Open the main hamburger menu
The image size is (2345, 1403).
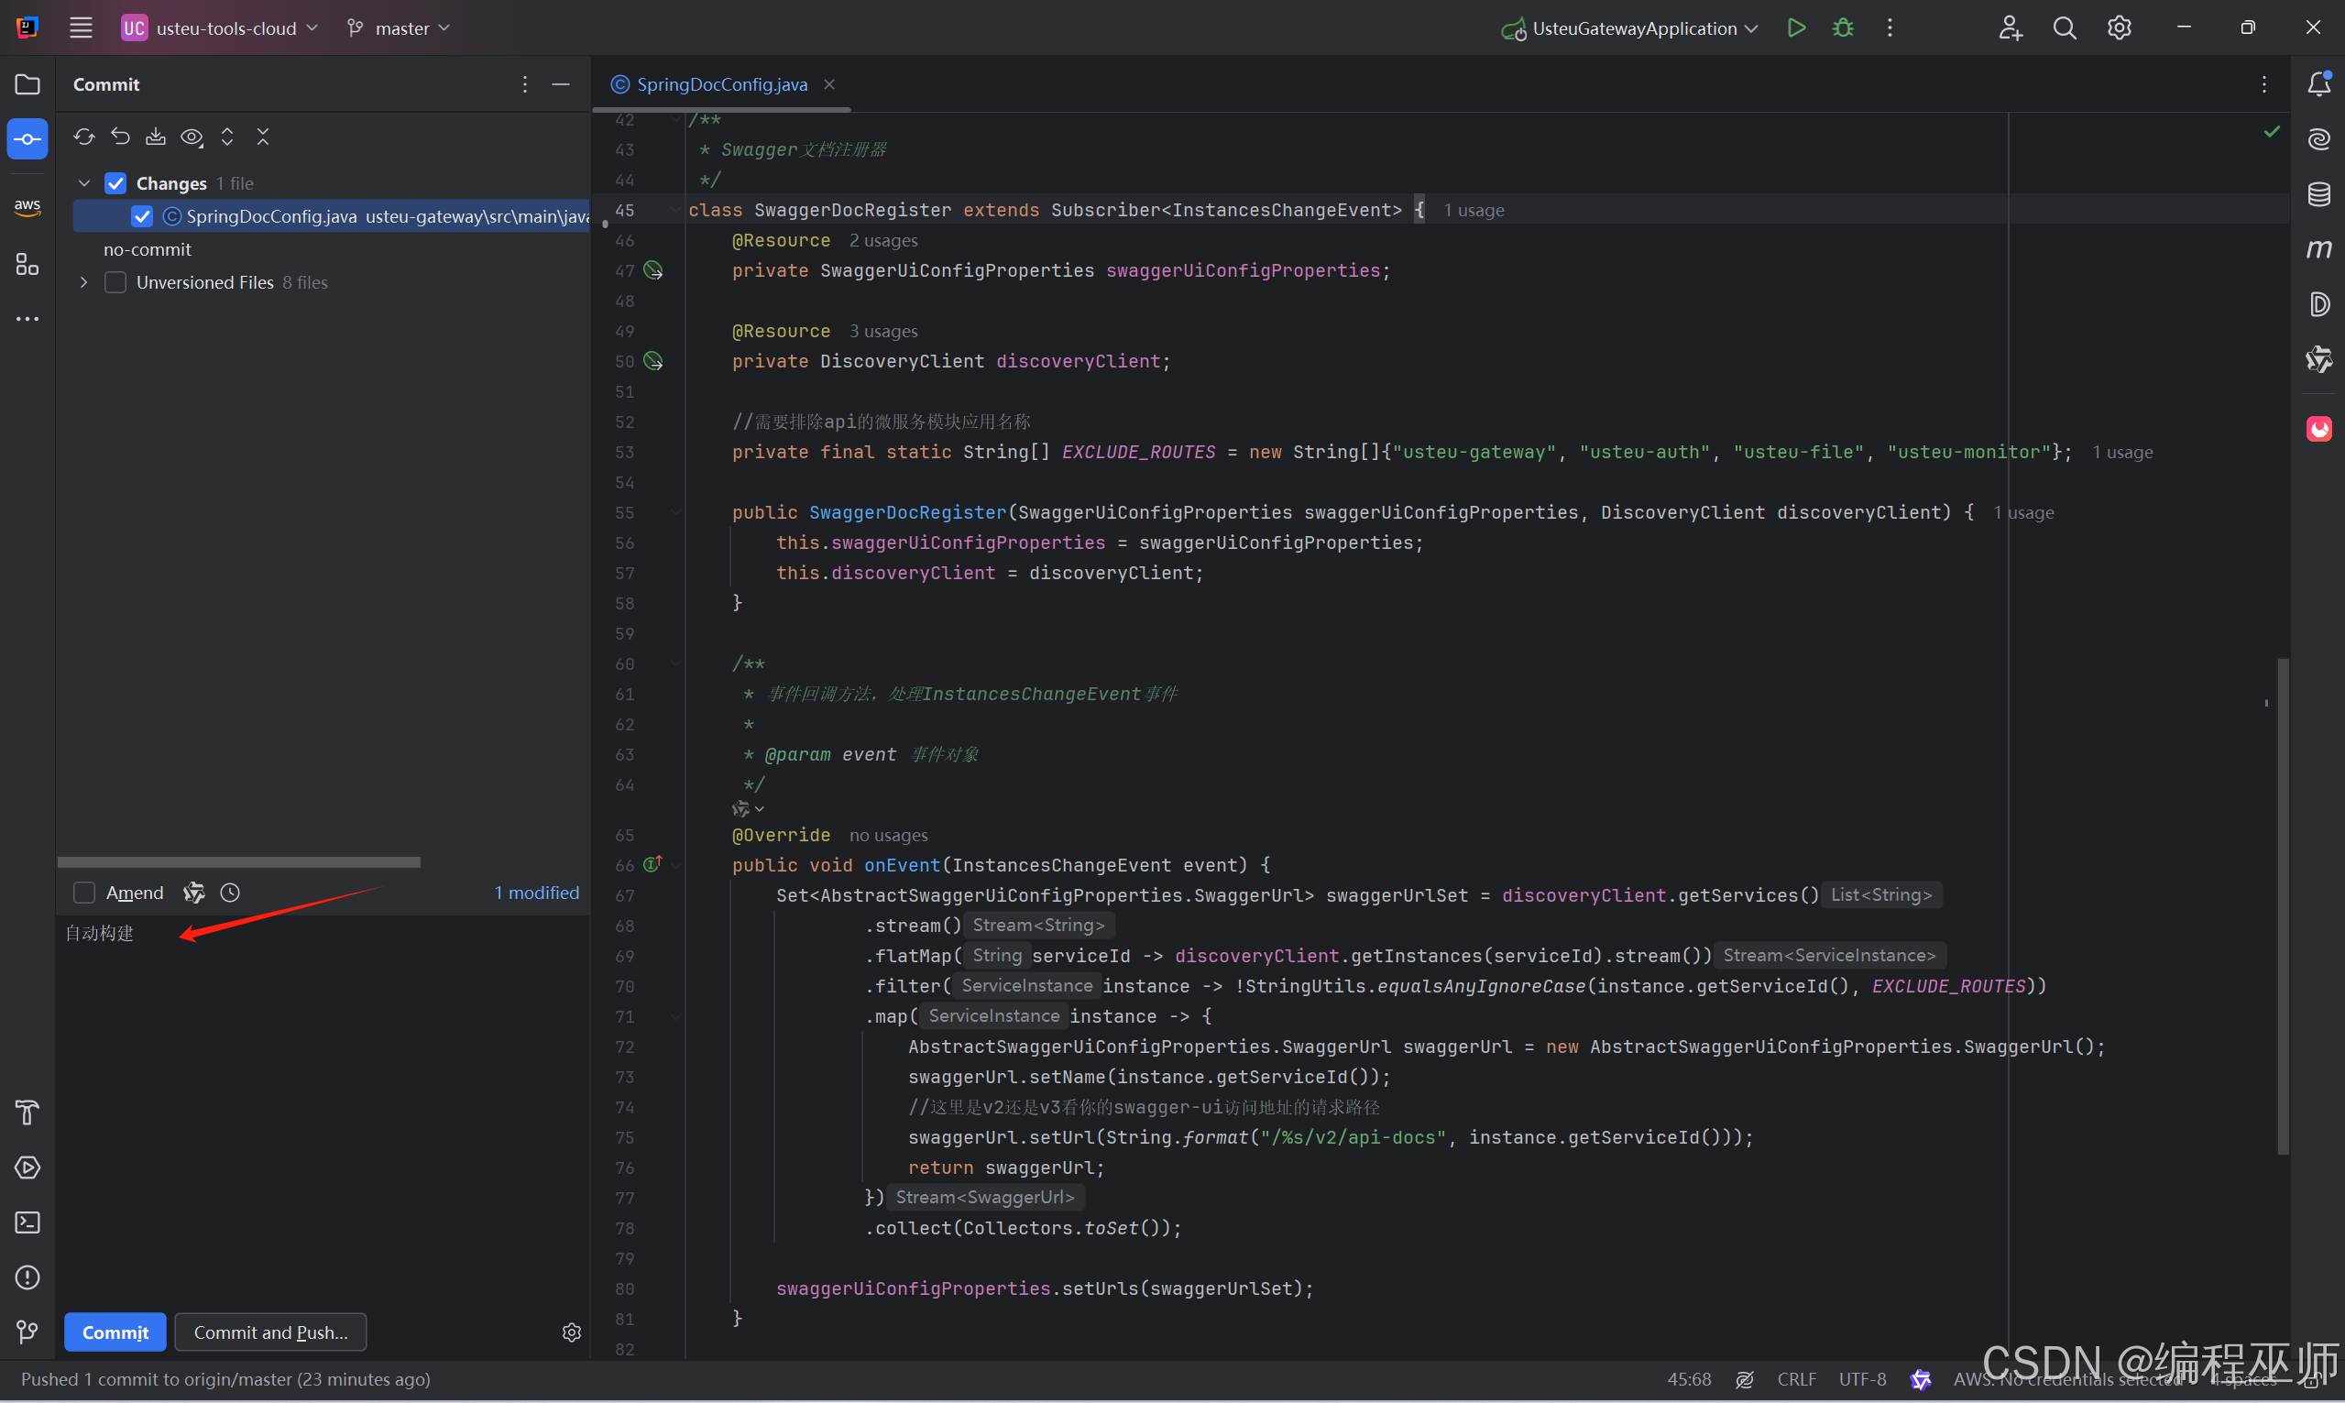point(81,27)
